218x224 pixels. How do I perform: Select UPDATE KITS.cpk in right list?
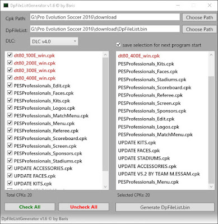[137, 143]
